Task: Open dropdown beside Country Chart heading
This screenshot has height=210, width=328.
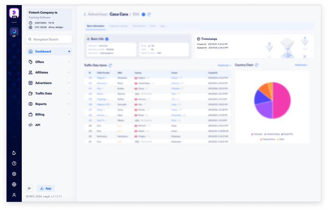Action: (x=302, y=65)
